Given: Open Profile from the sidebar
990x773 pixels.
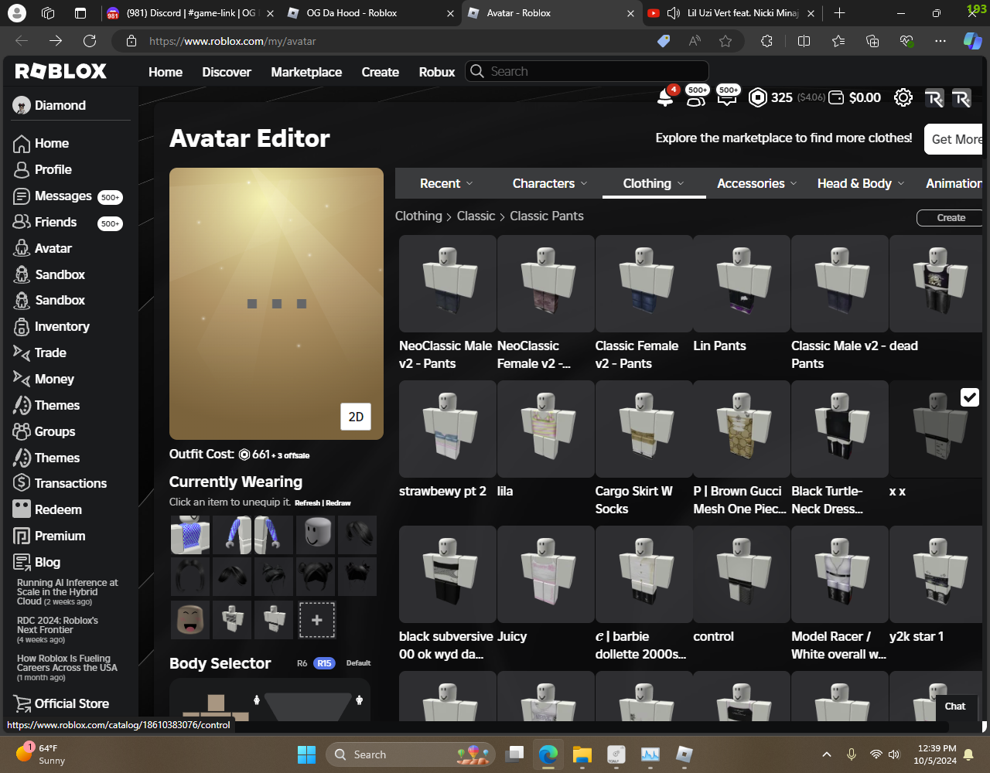Looking at the screenshot, I should [x=53, y=169].
